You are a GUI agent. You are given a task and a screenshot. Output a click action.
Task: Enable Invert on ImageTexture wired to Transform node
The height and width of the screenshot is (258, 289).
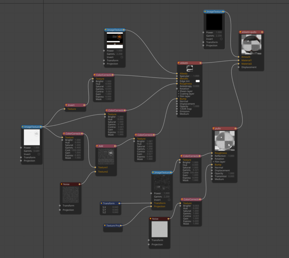[x=169, y=200]
